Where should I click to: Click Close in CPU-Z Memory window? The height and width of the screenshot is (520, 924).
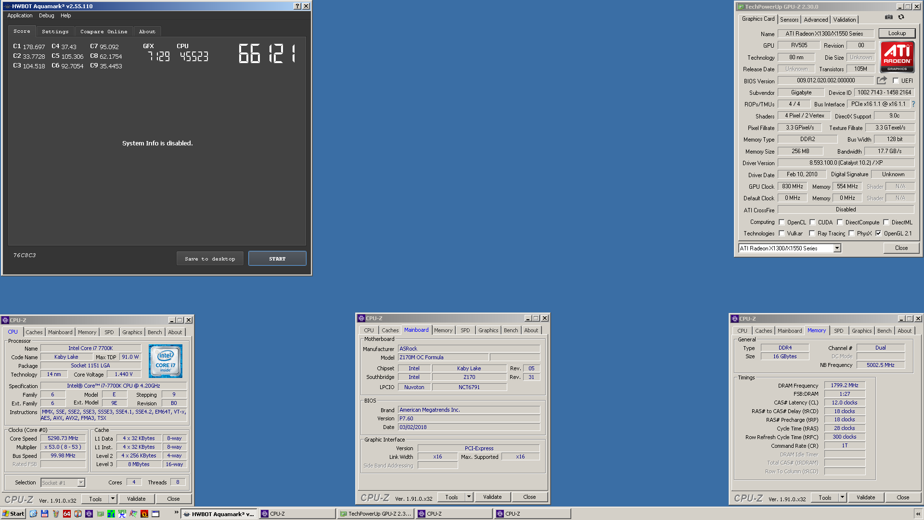pyautogui.click(x=903, y=497)
